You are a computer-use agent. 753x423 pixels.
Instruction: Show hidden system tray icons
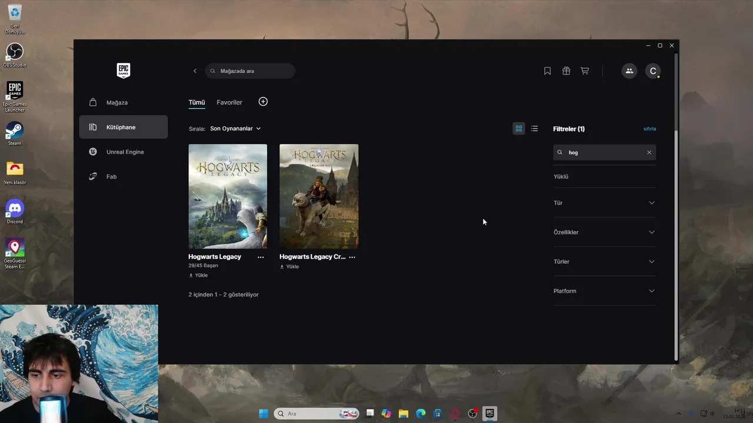click(678, 414)
